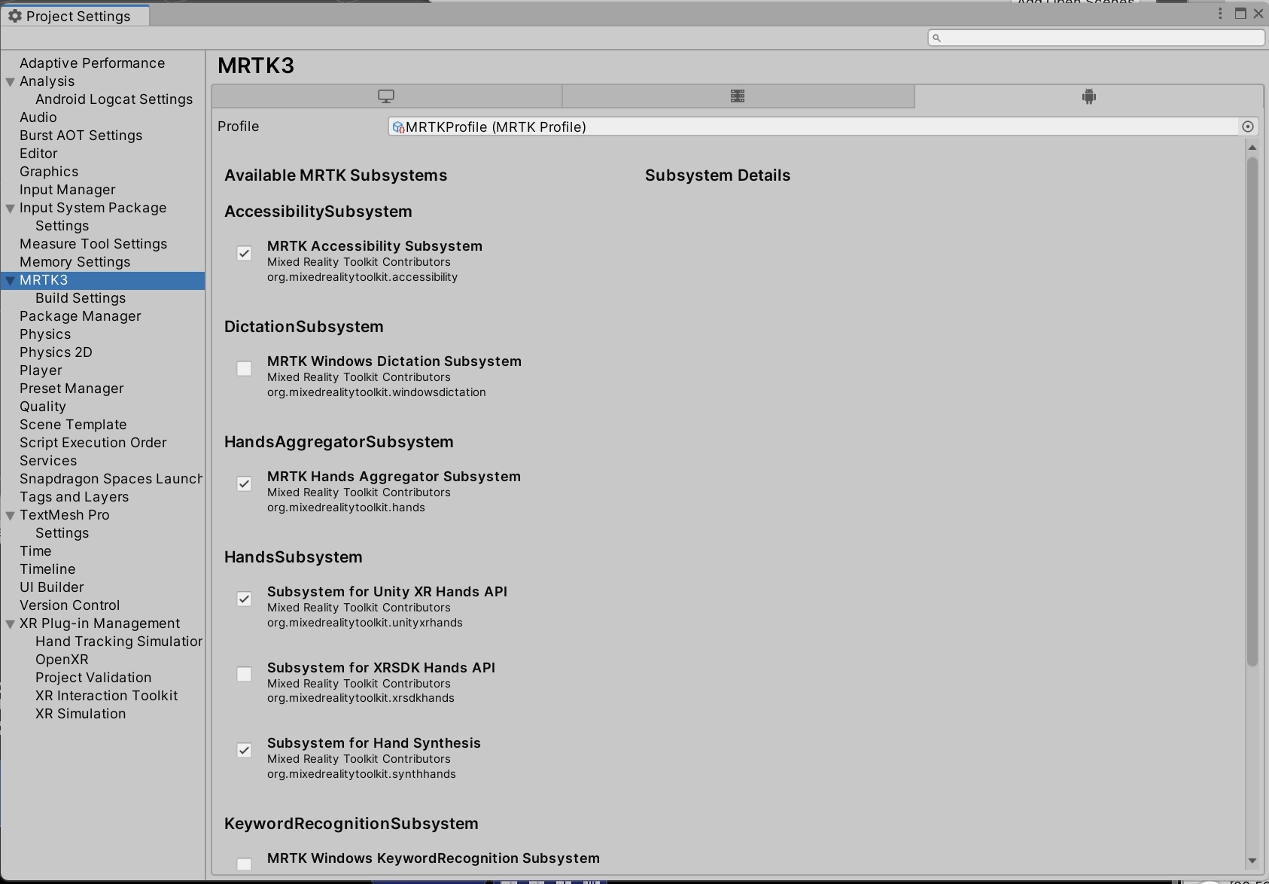Select Package Manager settings
Image resolution: width=1269 pixels, height=884 pixels.
(x=102, y=316)
